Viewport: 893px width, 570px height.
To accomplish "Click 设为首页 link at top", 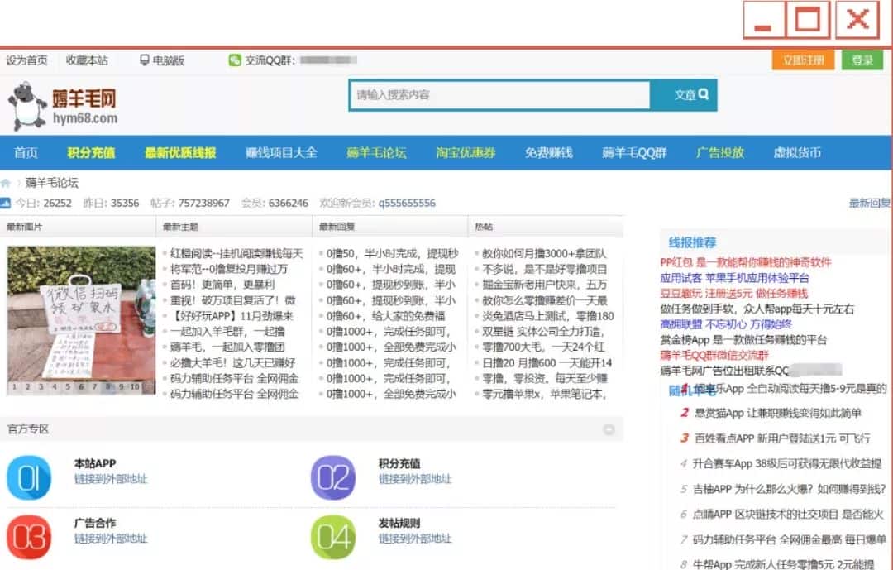I will (27, 60).
